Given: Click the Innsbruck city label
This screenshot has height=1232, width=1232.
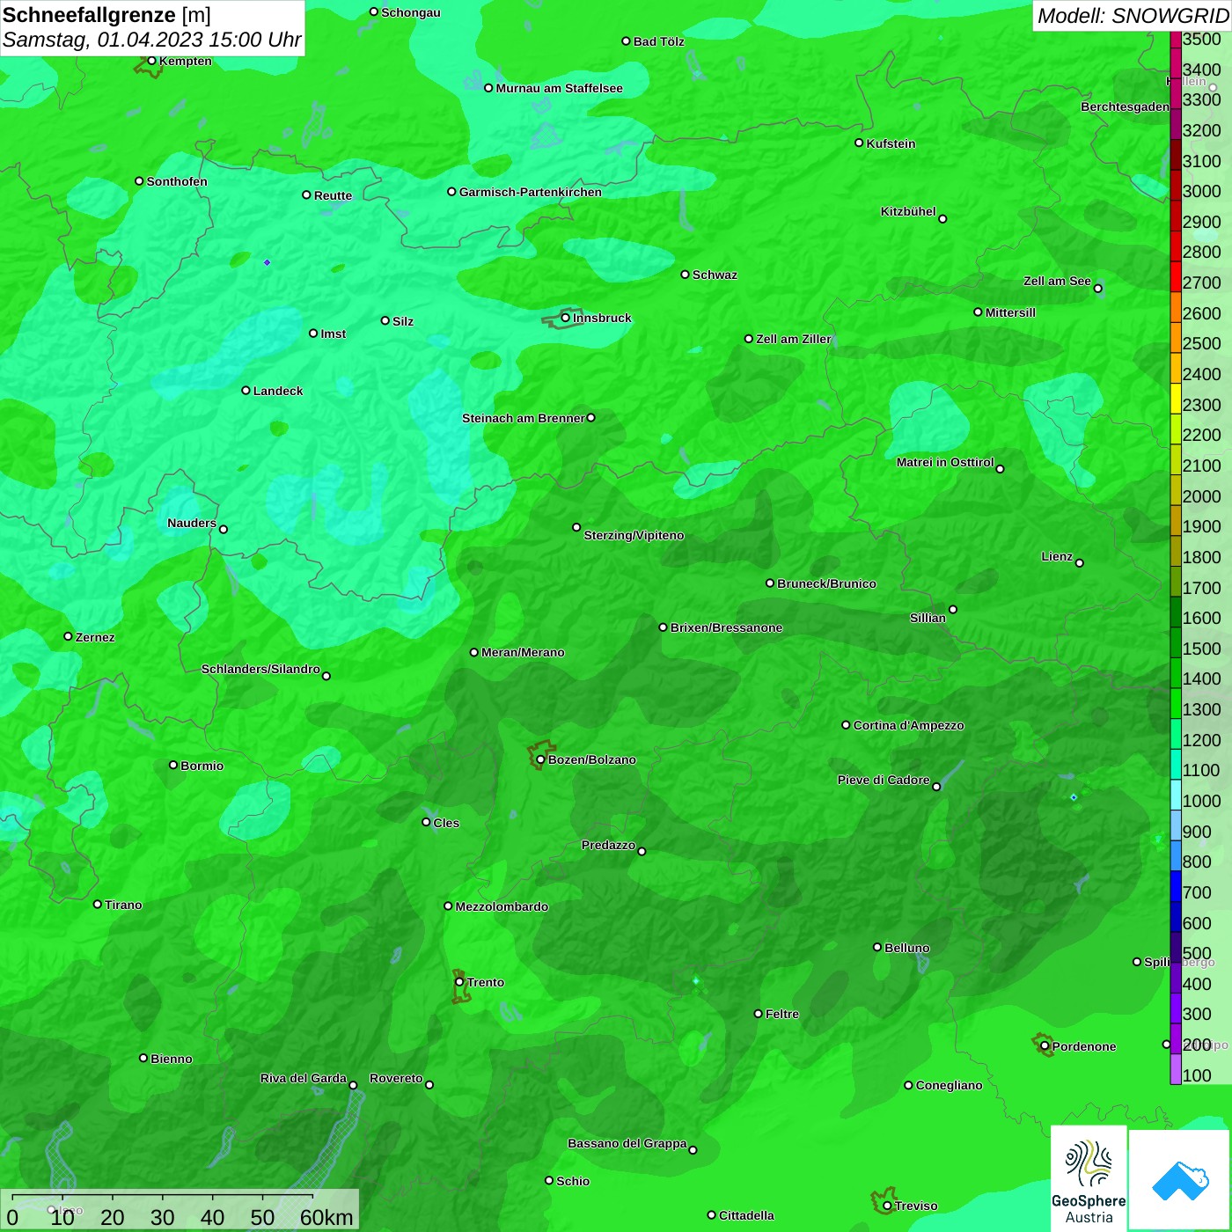Looking at the screenshot, I should click(x=602, y=318).
